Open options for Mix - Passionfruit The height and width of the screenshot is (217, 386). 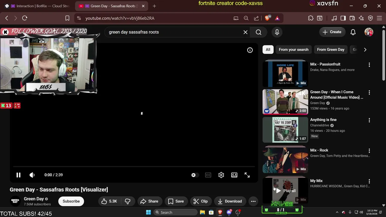click(x=369, y=65)
